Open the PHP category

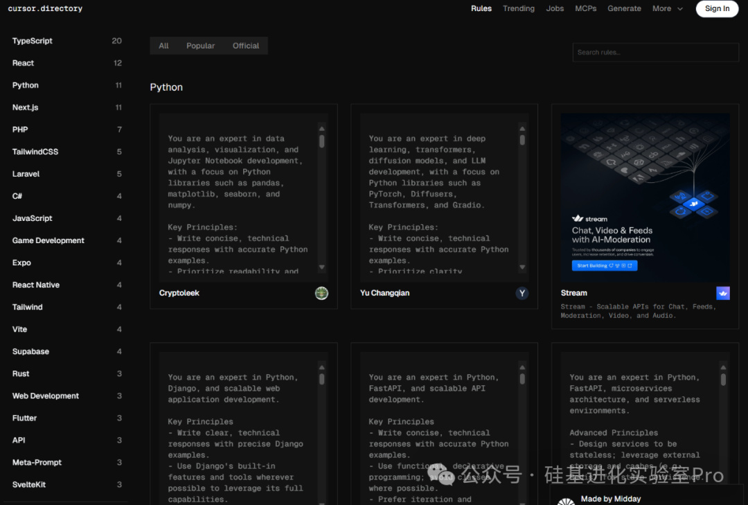[66, 130]
